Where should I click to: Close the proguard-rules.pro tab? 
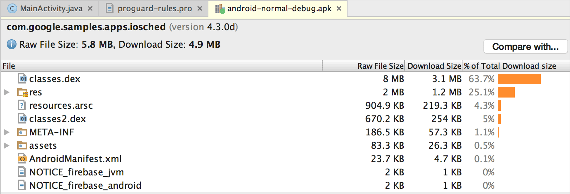200,8
